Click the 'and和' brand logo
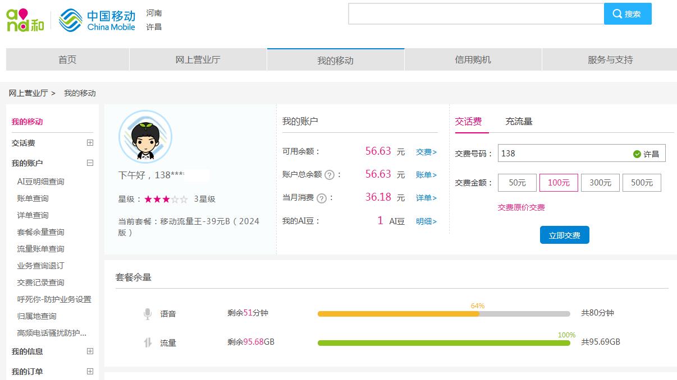The image size is (677, 380). (25, 20)
